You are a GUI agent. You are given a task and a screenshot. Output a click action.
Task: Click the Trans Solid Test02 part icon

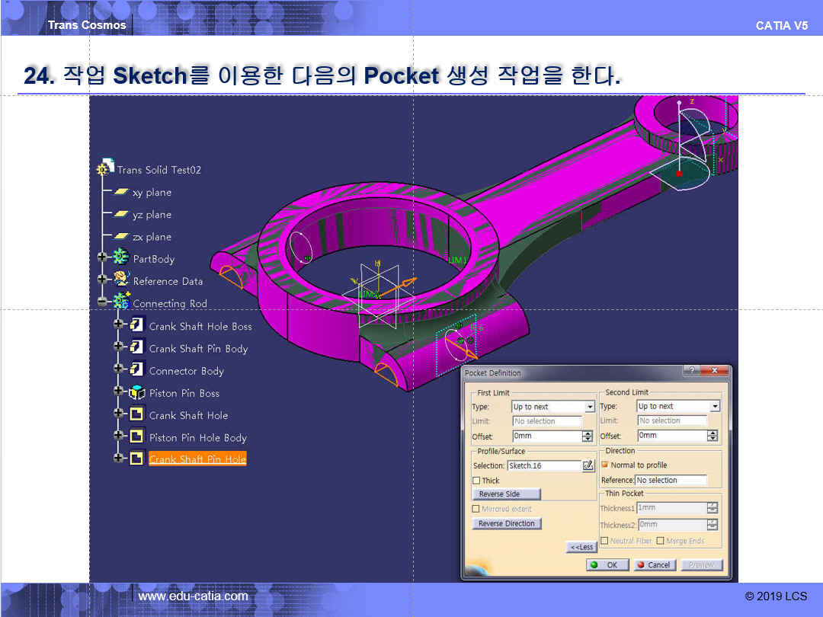[x=105, y=169]
